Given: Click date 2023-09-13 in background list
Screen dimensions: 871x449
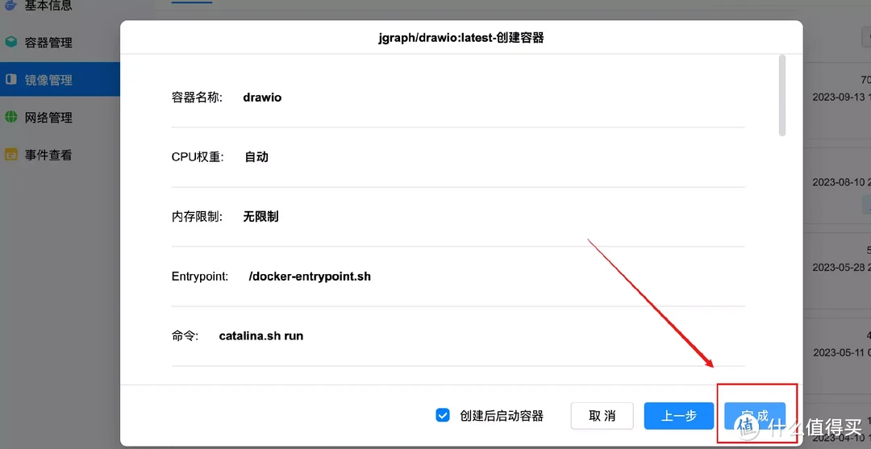Looking at the screenshot, I should tap(839, 97).
